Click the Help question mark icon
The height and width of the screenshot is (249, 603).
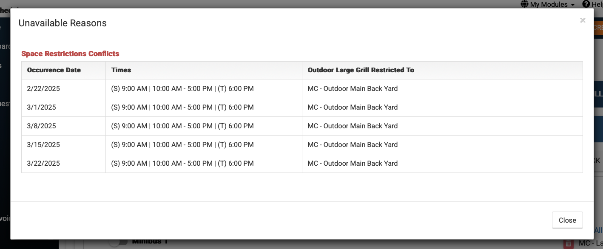pos(586,4)
